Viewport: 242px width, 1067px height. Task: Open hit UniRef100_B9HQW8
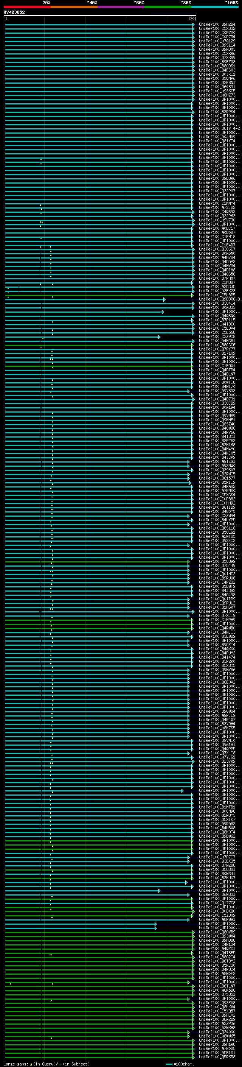[217, 940]
